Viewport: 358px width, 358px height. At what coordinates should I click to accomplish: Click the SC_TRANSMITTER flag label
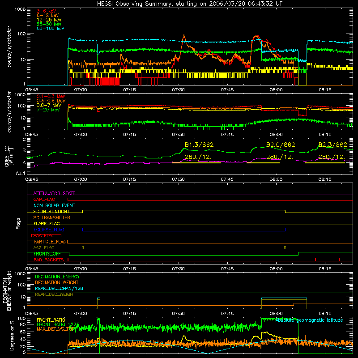tap(52, 217)
